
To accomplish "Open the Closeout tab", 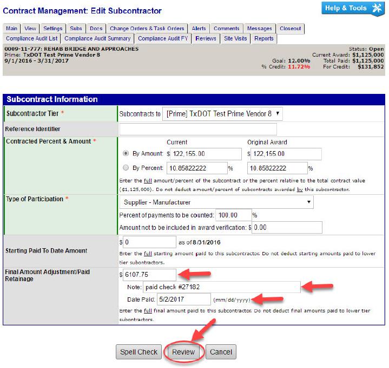I will click(x=290, y=29).
